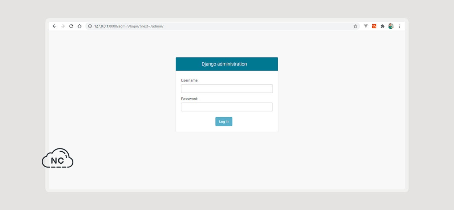Go to the browser home icon
Image resolution: width=454 pixels, height=210 pixels.
coord(80,26)
